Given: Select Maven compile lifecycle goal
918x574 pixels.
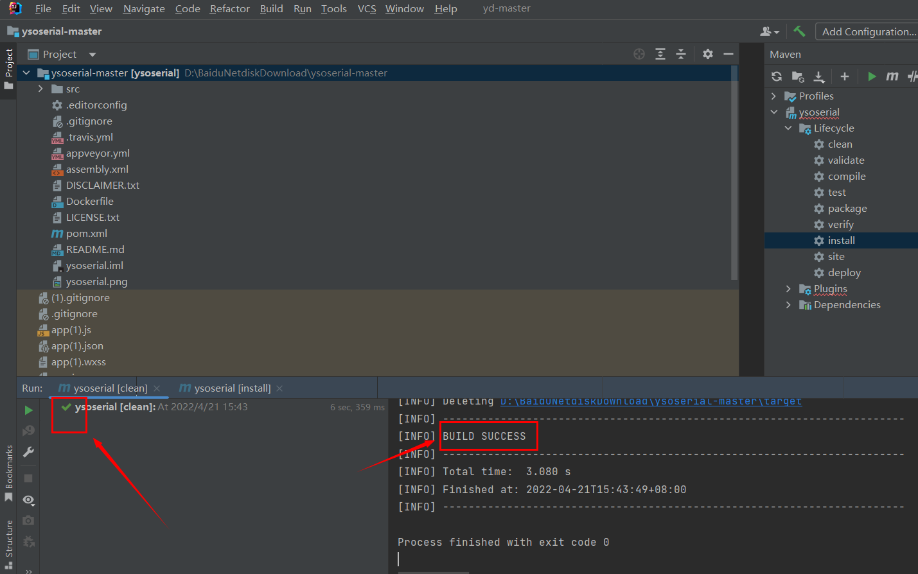Looking at the screenshot, I should [x=846, y=176].
